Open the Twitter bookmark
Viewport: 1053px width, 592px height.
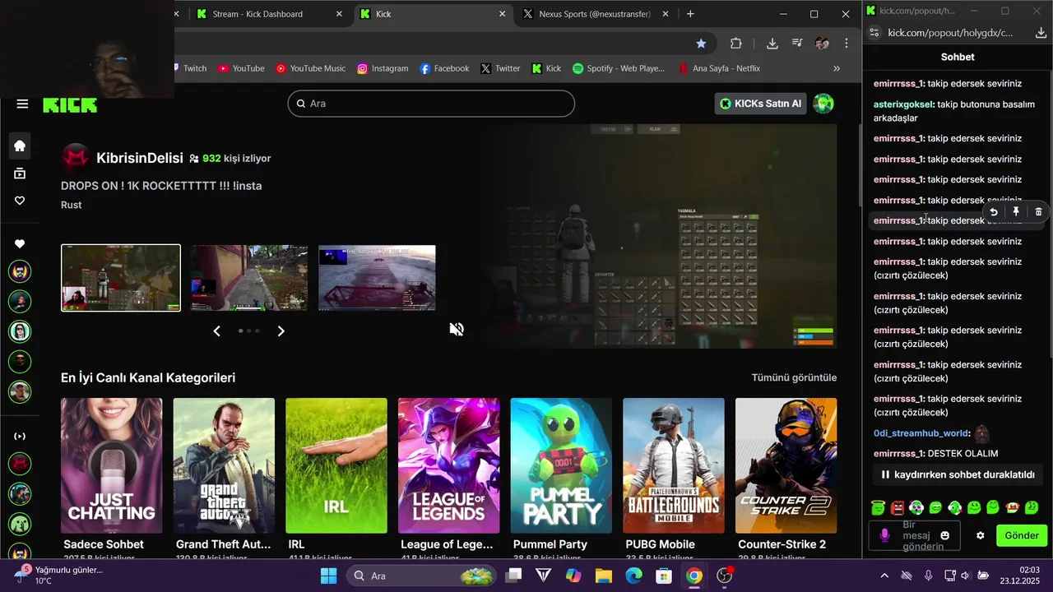click(x=500, y=68)
